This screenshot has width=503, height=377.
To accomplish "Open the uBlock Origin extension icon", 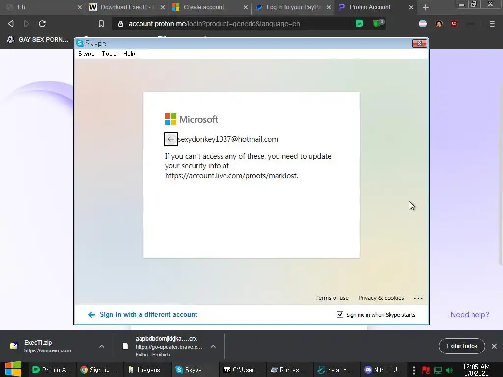I will coord(454,24).
